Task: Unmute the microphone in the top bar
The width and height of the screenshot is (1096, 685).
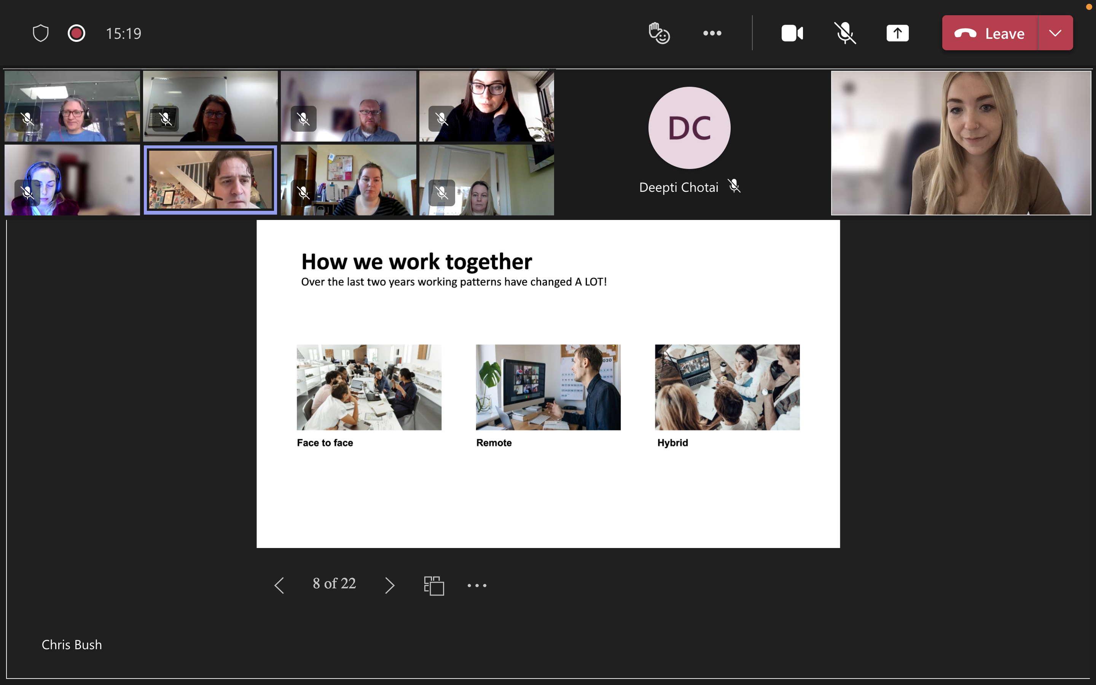Action: click(x=845, y=33)
